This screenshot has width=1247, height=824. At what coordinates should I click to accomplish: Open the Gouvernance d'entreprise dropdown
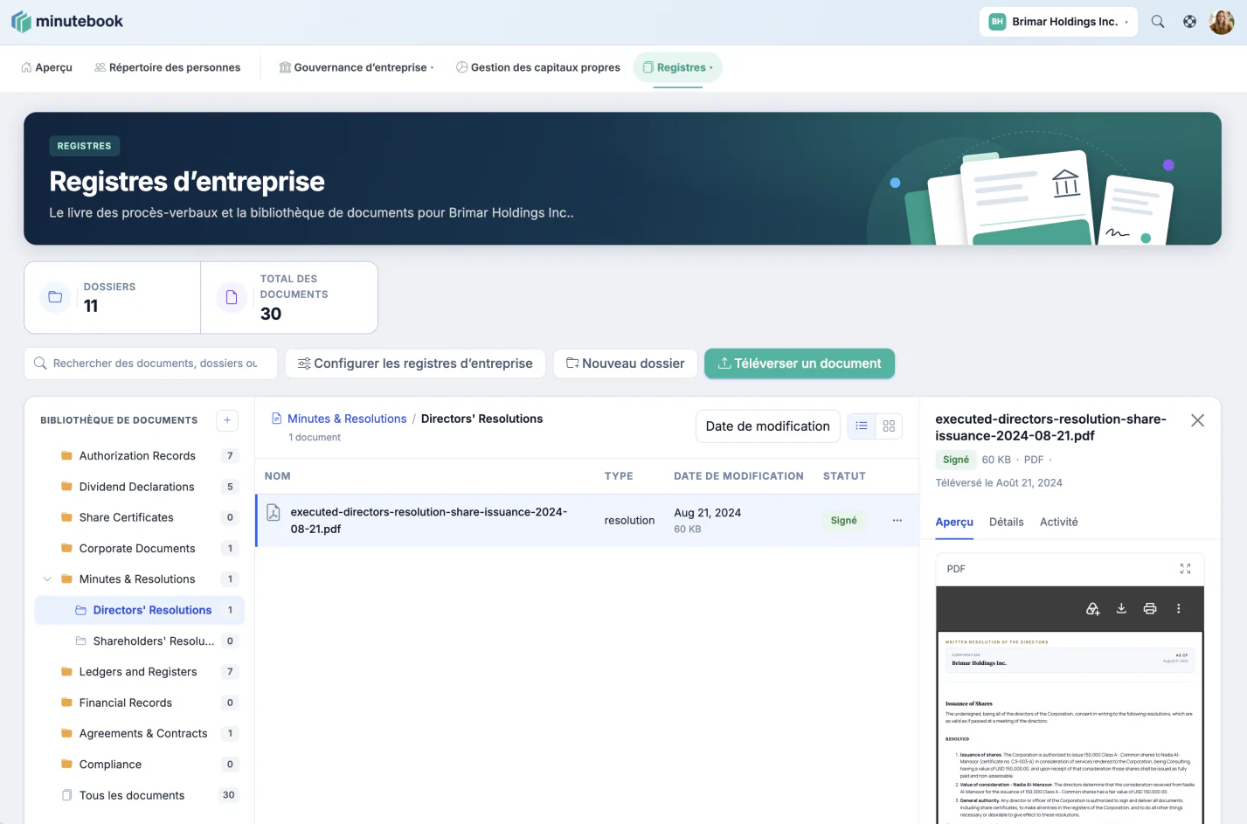click(356, 67)
